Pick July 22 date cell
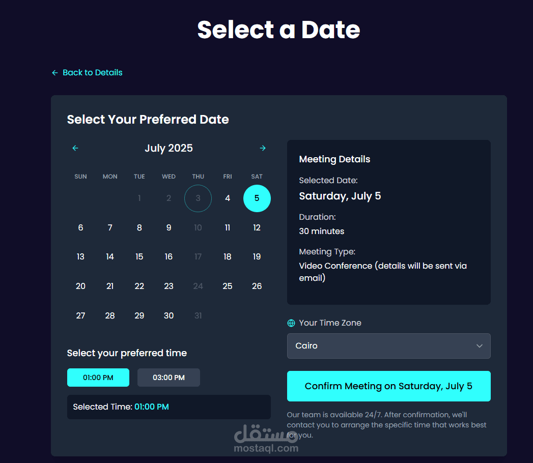 [x=139, y=286]
